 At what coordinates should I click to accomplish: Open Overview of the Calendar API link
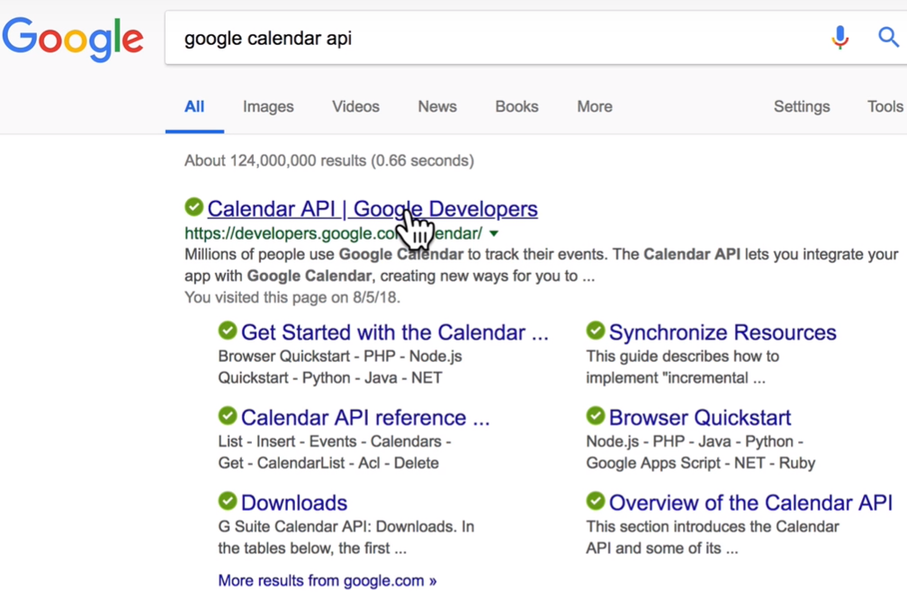(x=750, y=503)
